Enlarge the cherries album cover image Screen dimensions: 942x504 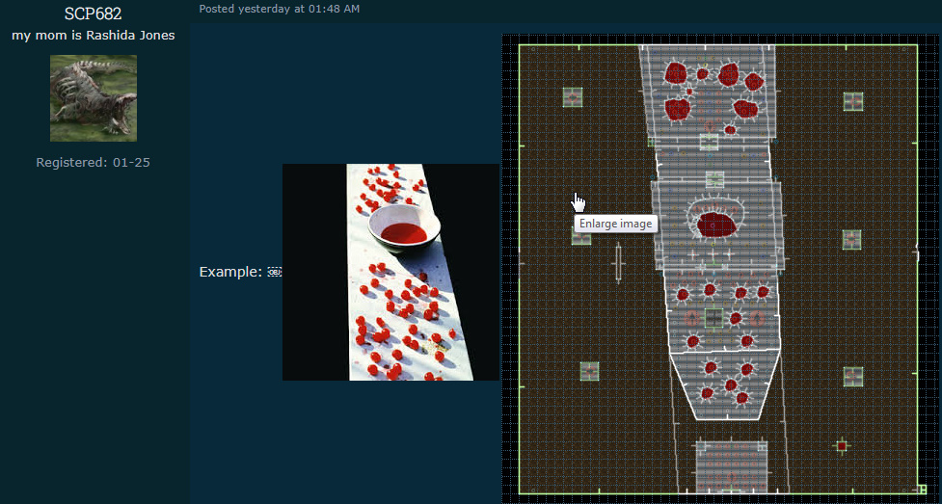tap(390, 272)
